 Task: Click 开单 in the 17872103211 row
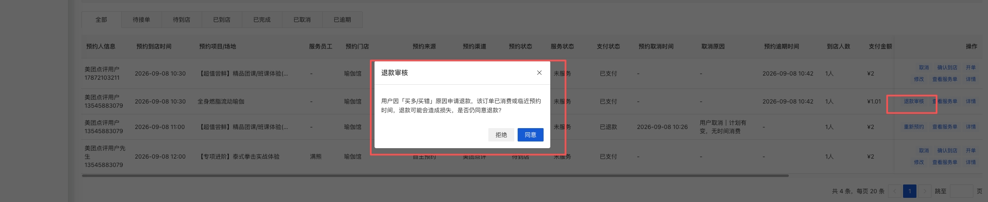pos(971,68)
